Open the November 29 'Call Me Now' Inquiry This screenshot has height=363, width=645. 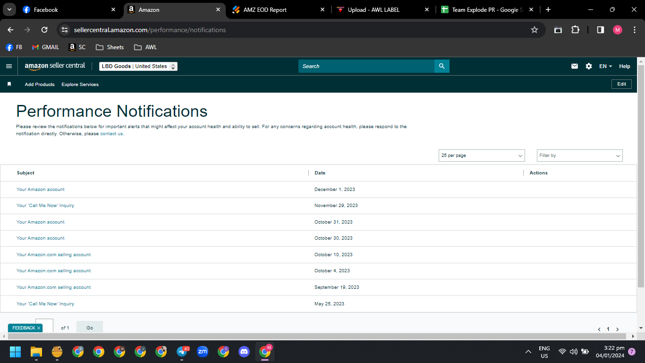pyautogui.click(x=45, y=206)
